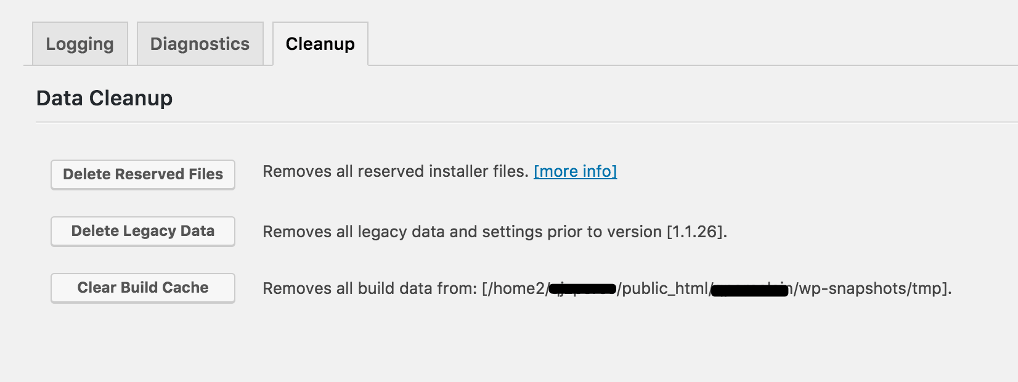This screenshot has width=1018, height=382.
Task: Click the 'Removes all build data from' text
Action: (370, 288)
